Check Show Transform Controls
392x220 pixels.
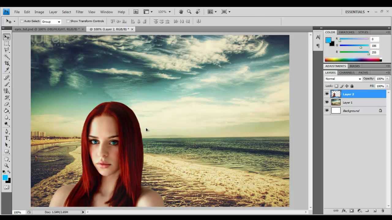pyautogui.click(x=68, y=21)
